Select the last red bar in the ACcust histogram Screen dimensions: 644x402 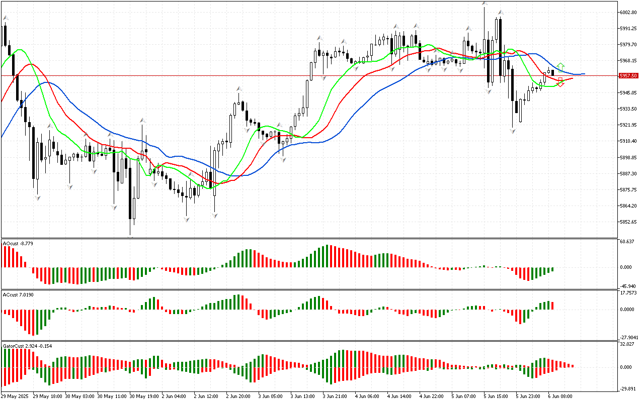click(x=552, y=306)
